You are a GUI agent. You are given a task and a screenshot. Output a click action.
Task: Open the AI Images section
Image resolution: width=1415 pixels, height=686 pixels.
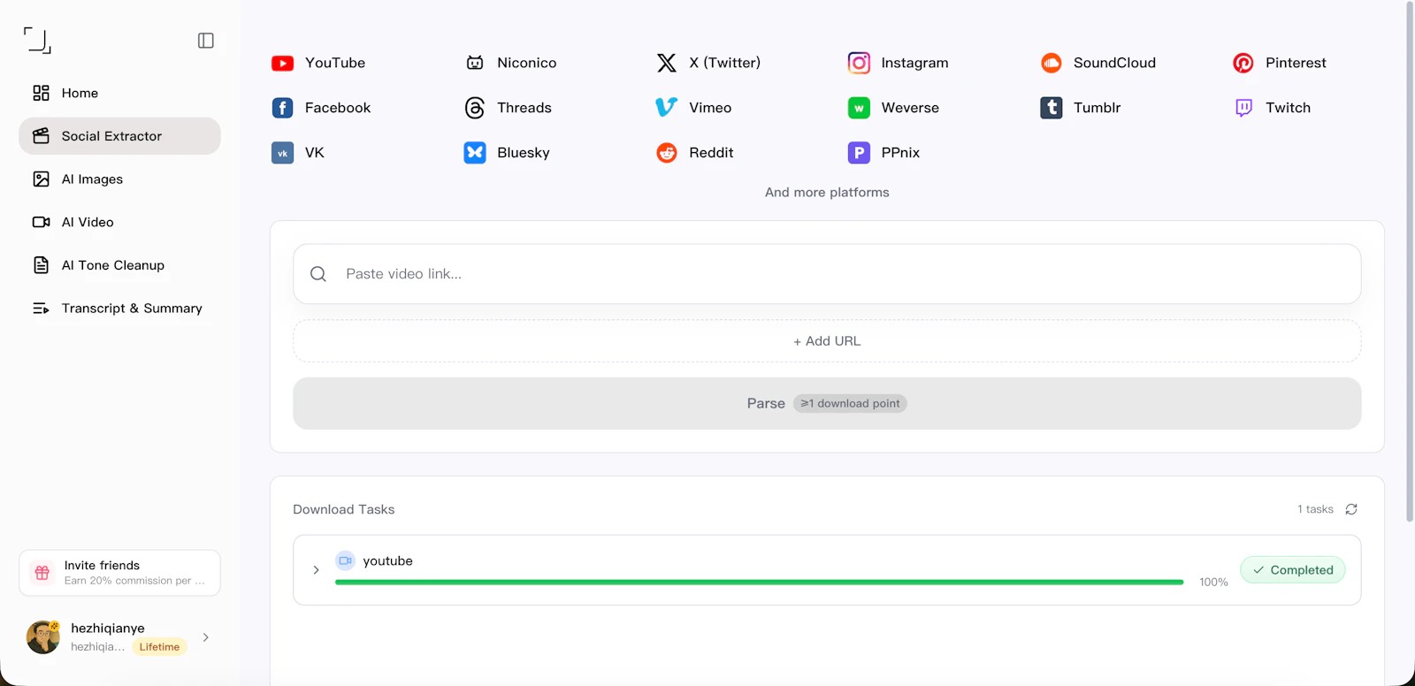(119, 179)
